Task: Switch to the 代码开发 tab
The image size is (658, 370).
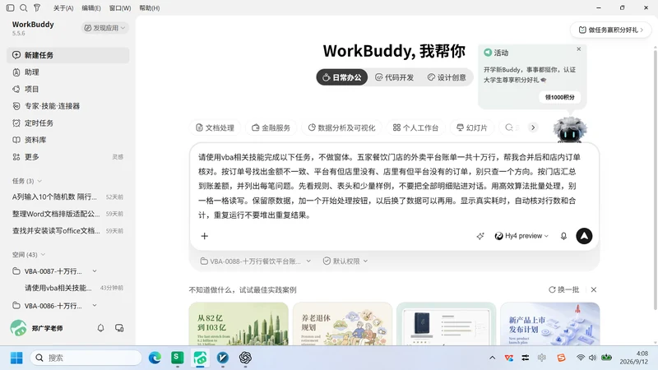Action: pyautogui.click(x=395, y=77)
